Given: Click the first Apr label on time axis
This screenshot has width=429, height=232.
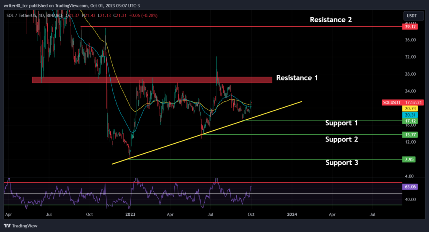Looking at the screenshot, I should [8, 214].
